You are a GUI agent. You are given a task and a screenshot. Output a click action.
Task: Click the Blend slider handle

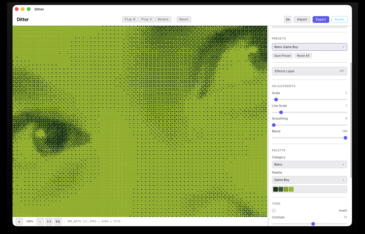pos(345,138)
